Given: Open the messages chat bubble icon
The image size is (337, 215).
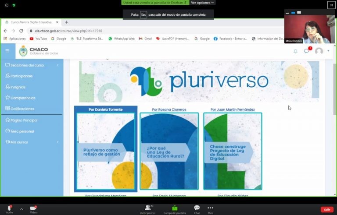Looking at the screenshot, I should click(x=306, y=51).
